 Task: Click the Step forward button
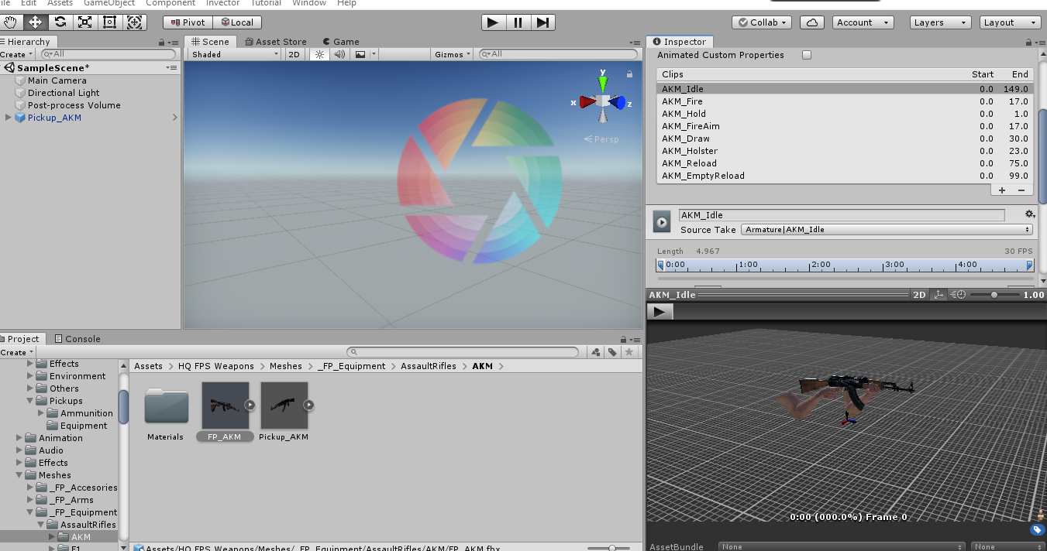coord(543,22)
